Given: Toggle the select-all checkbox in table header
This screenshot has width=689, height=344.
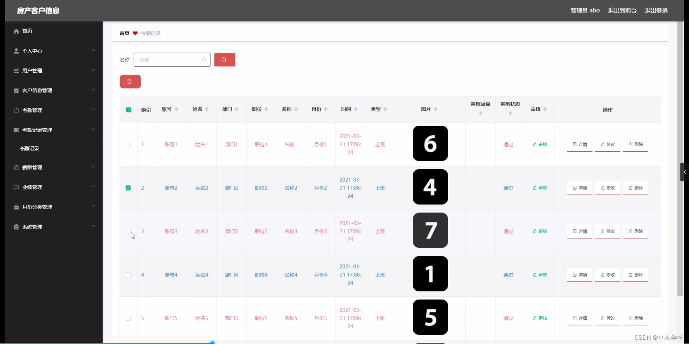Looking at the screenshot, I should 129,110.
